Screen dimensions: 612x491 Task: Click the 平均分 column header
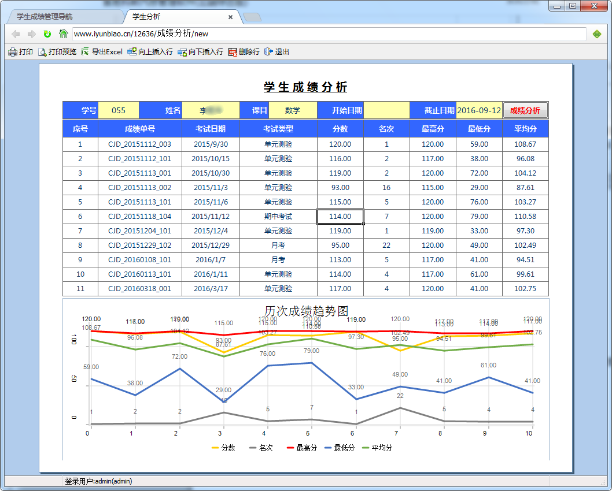(x=525, y=129)
